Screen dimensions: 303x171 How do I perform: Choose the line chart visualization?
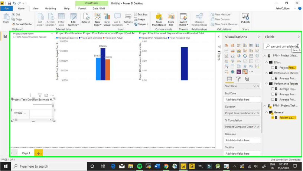pyautogui.click(x=226, y=51)
